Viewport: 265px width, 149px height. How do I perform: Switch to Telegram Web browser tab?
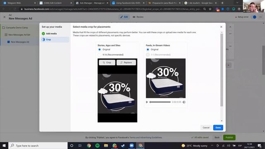point(19,3)
